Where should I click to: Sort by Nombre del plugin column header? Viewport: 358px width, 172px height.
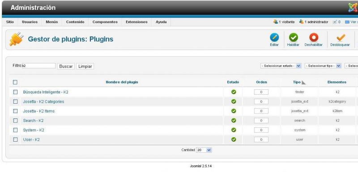pos(122,82)
